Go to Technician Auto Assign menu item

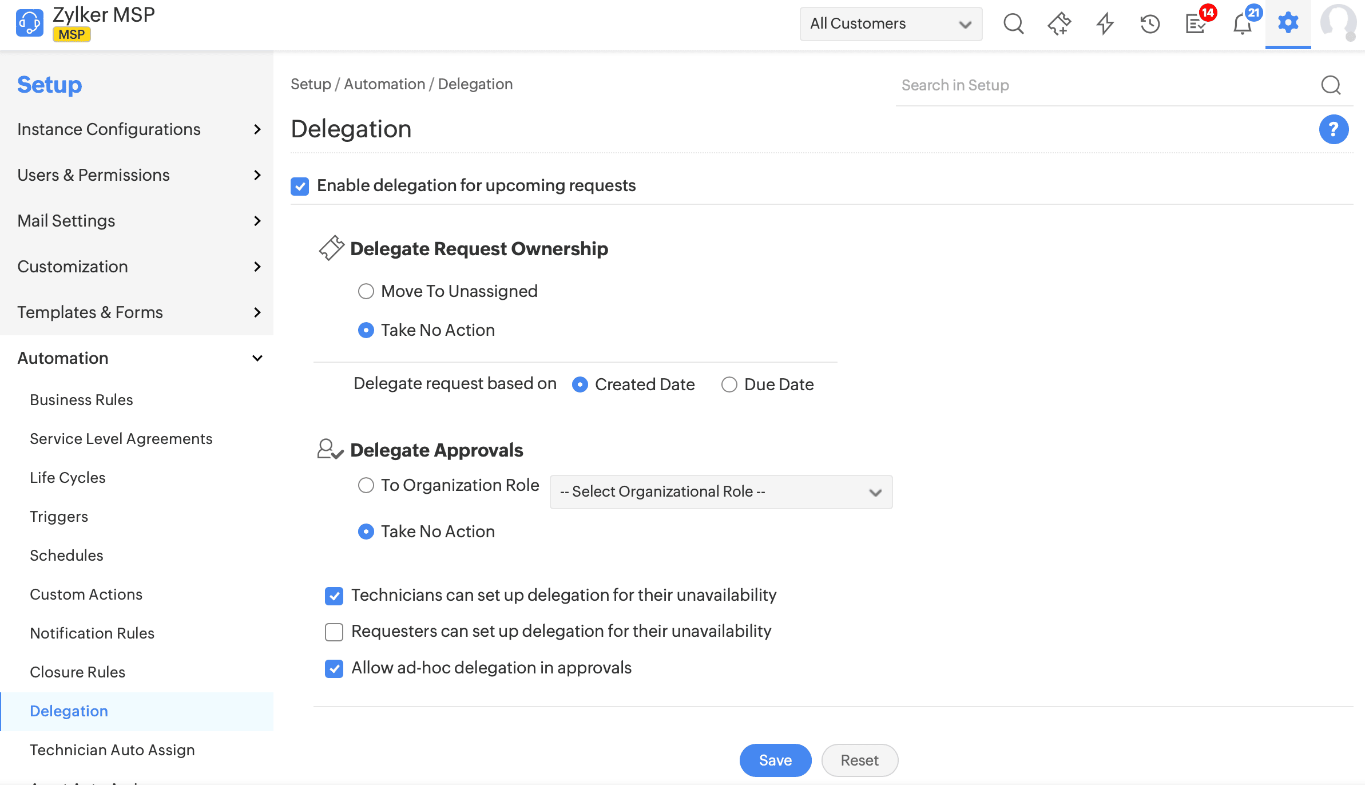(112, 750)
